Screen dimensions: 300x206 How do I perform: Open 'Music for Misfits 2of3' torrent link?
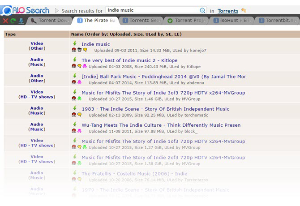[x=163, y=158]
